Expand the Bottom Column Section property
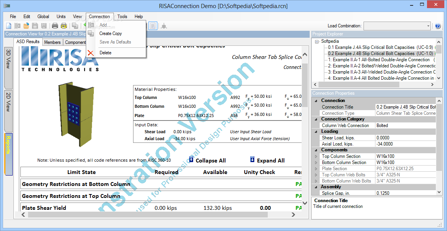The width and height of the screenshot is (447, 231). click(x=315, y=162)
